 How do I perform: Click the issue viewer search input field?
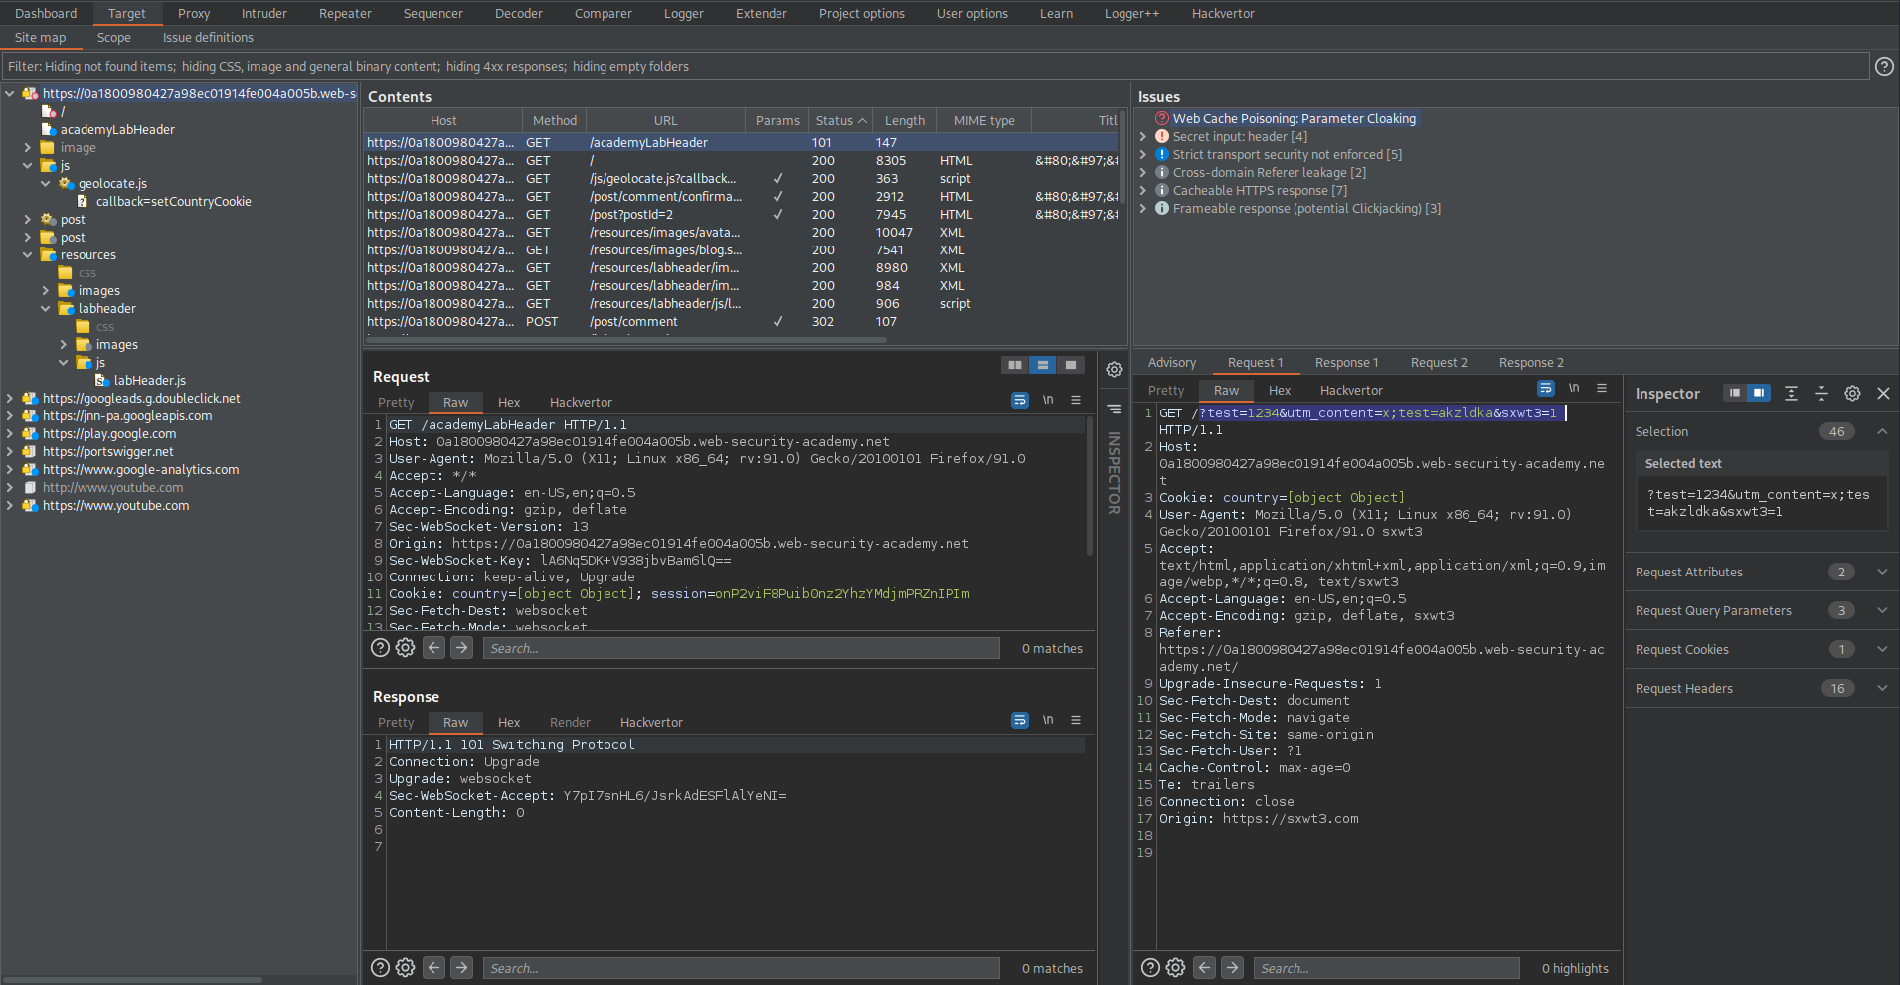[1387, 968]
